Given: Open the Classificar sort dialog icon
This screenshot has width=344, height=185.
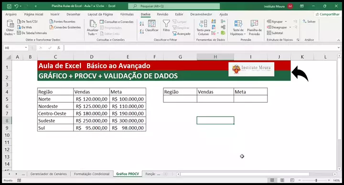Looking at the screenshot, I should click(151, 26).
